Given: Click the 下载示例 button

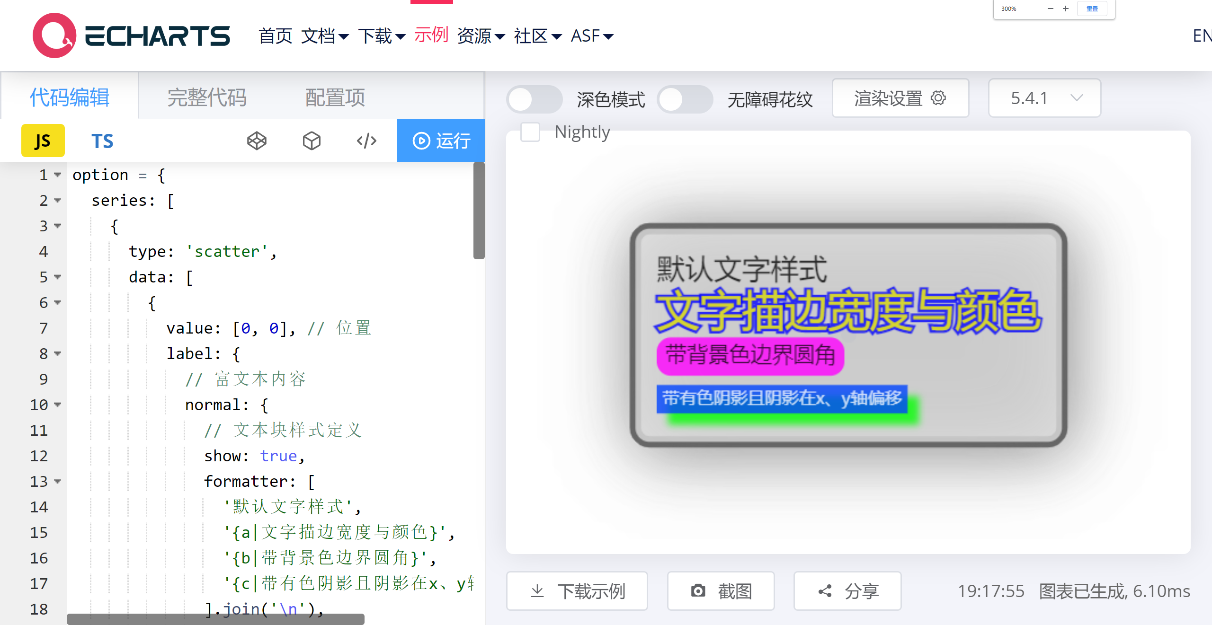Looking at the screenshot, I should click(577, 591).
